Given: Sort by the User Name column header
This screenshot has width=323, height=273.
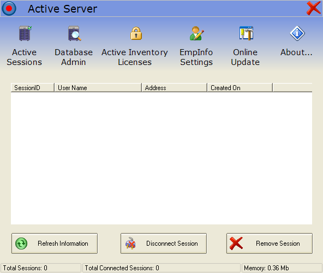Looking at the screenshot, I should [98, 87].
